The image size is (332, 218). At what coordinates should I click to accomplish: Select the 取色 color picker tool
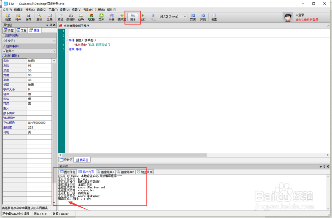click(60, 17)
